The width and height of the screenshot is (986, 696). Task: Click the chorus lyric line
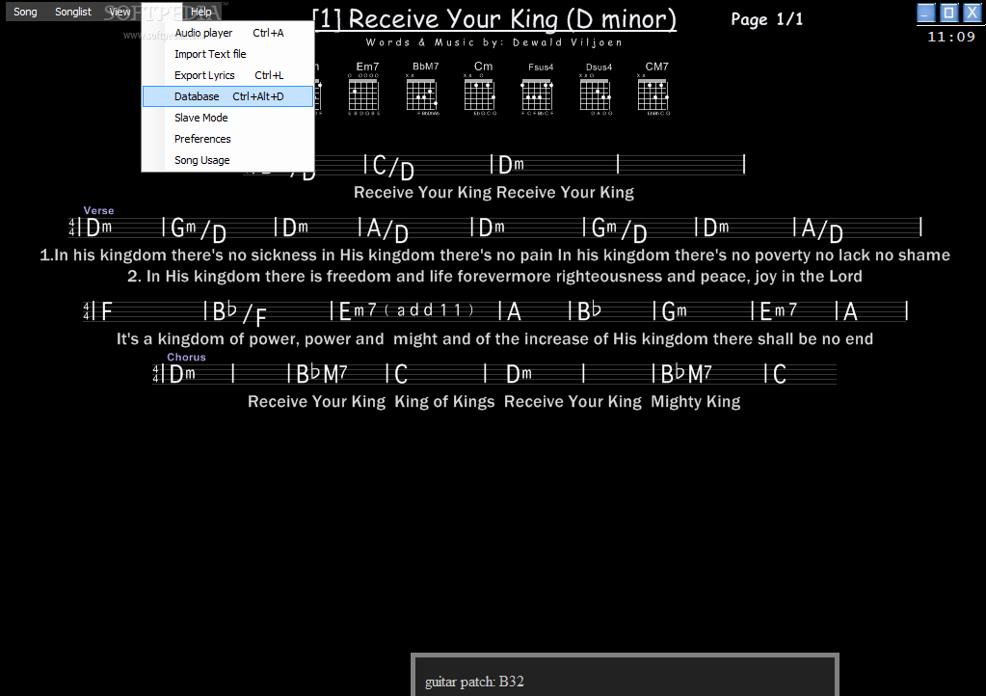pyautogui.click(x=493, y=401)
